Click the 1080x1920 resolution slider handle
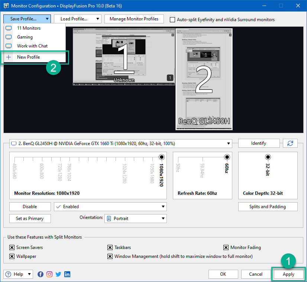 click(162, 157)
